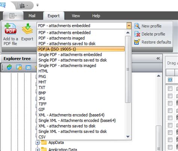Viewport: 178px width, 151px height.
Task: Click the Restore defaults icon
Action: point(137,42)
